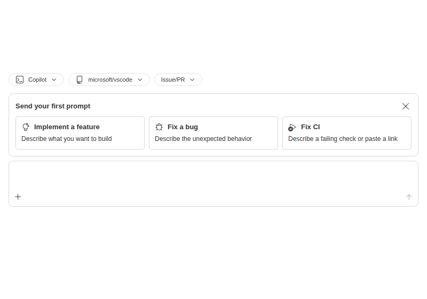This screenshot has height=299, width=427.
Task: Click the chevron beside microsoft/vscode
Action: [140, 80]
